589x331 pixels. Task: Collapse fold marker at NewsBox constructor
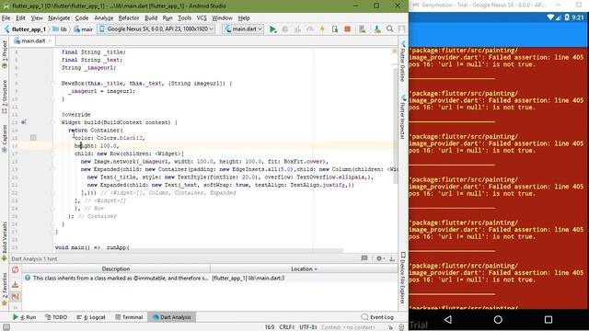click(x=53, y=84)
